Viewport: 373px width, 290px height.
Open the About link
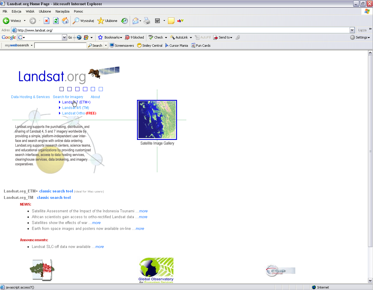pos(95,97)
